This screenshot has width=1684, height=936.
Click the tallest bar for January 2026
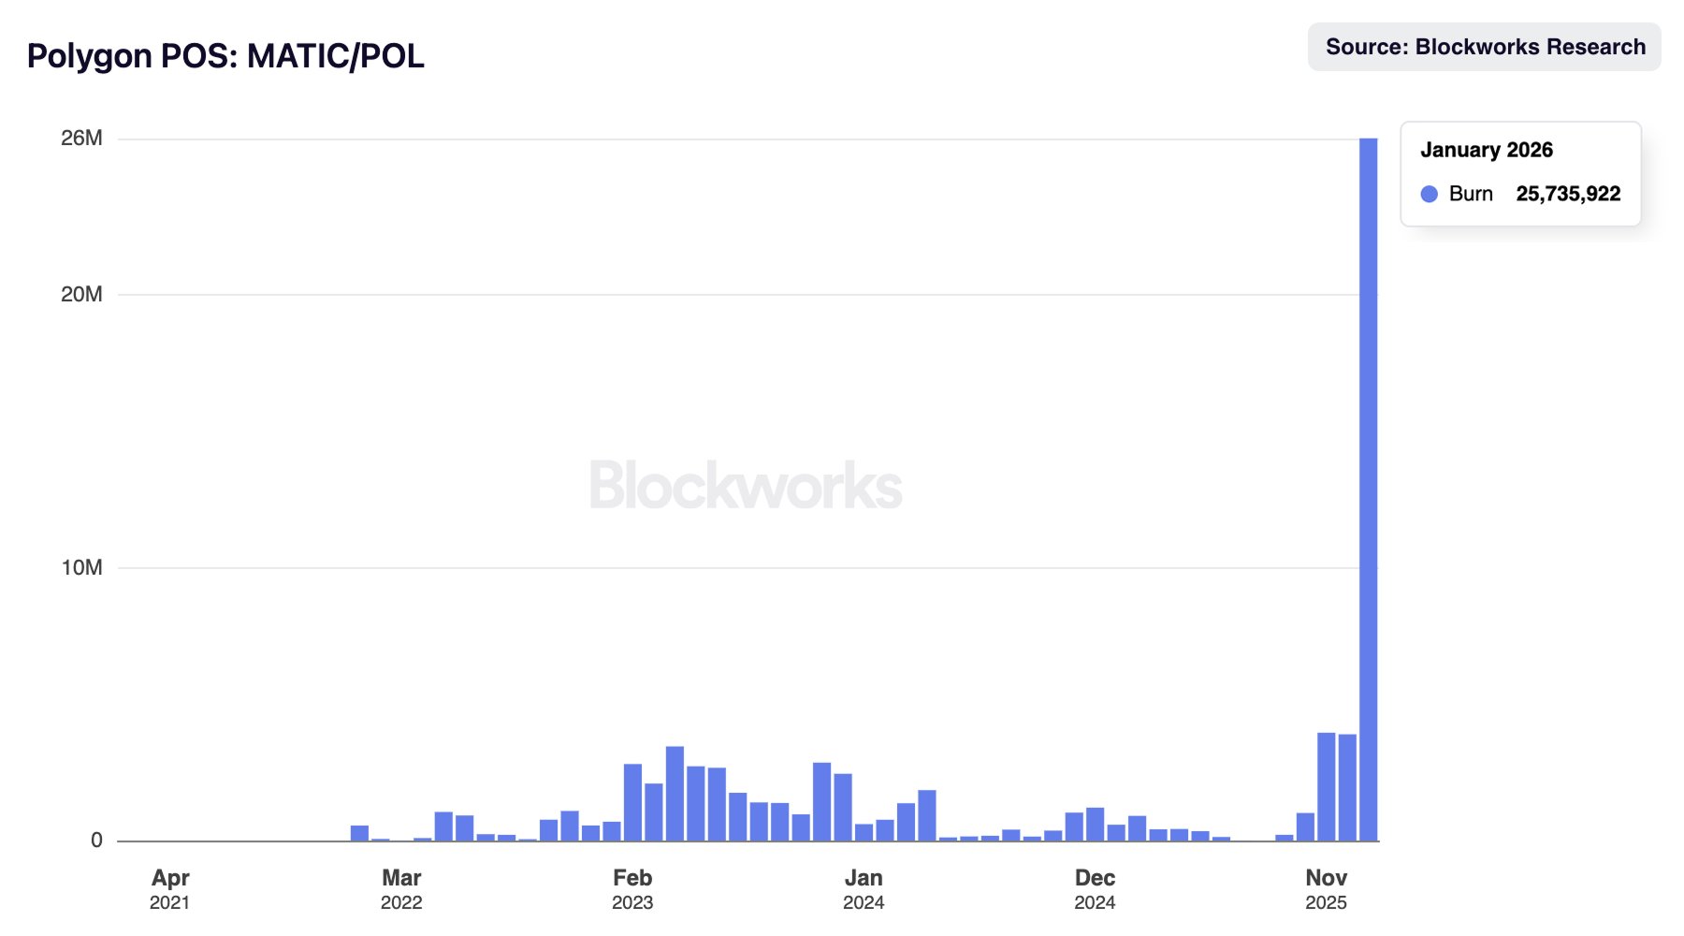click(1368, 487)
